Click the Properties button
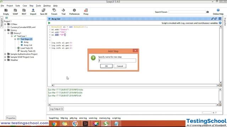This screenshot has height=127, width=227. (x=11, y=118)
